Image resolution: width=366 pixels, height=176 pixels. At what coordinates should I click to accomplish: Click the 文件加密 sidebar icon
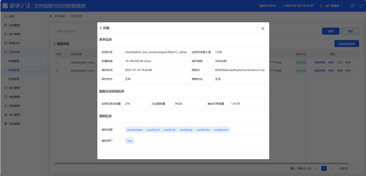[6, 52]
